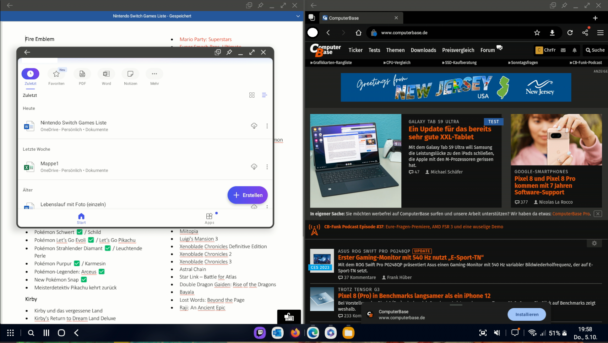Open the 540 Hz gaming monitor article
This screenshot has width=608, height=343.
click(x=411, y=258)
